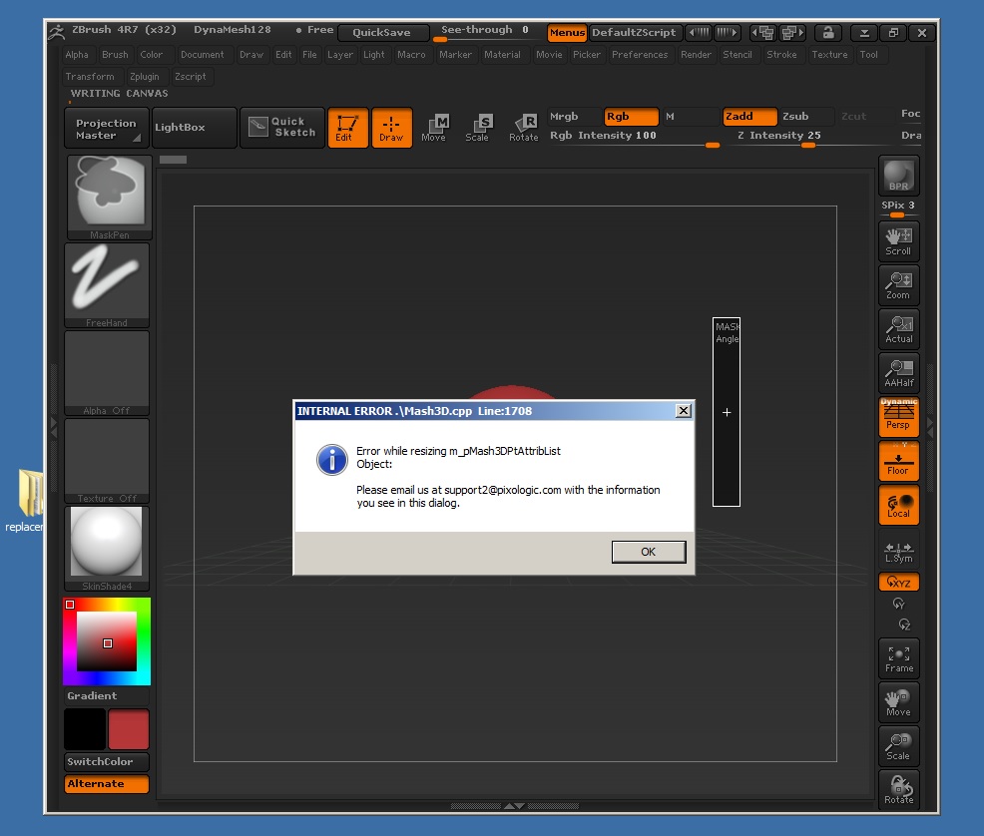This screenshot has height=836, width=984.
Task: Toggle the Draw mode button
Action: (x=391, y=128)
